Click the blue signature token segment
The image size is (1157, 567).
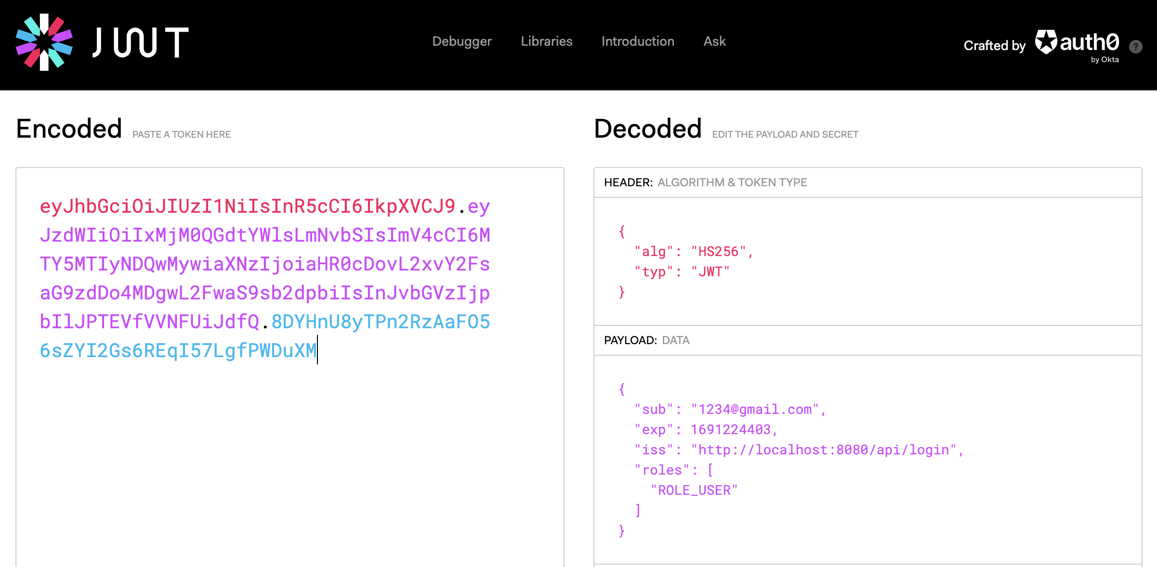178,351
